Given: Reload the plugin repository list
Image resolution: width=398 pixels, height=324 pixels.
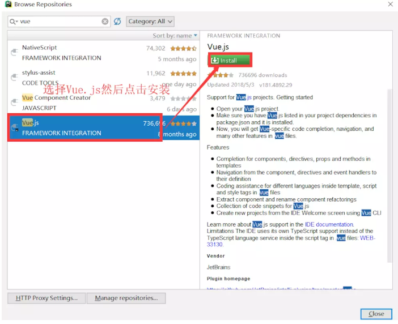Looking at the screenshot, I should [117, 22].
